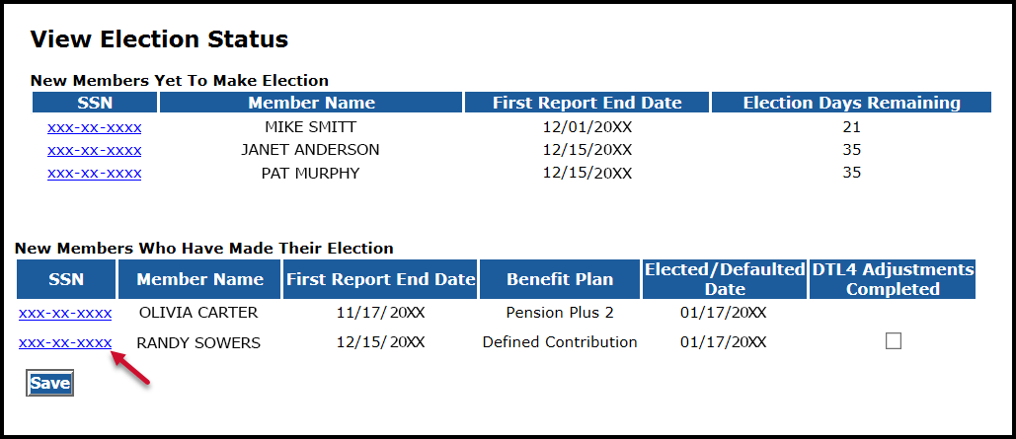Open Pat Murphy's SSN link
Image resolution: width=1016 pixels, height=439 pixels.
(94, 173)
